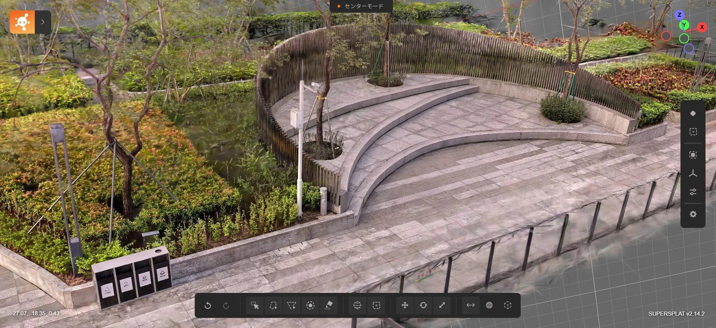Redo the last undone edit
This screenshot has height=328, width=716.
[x=226, y=306]
